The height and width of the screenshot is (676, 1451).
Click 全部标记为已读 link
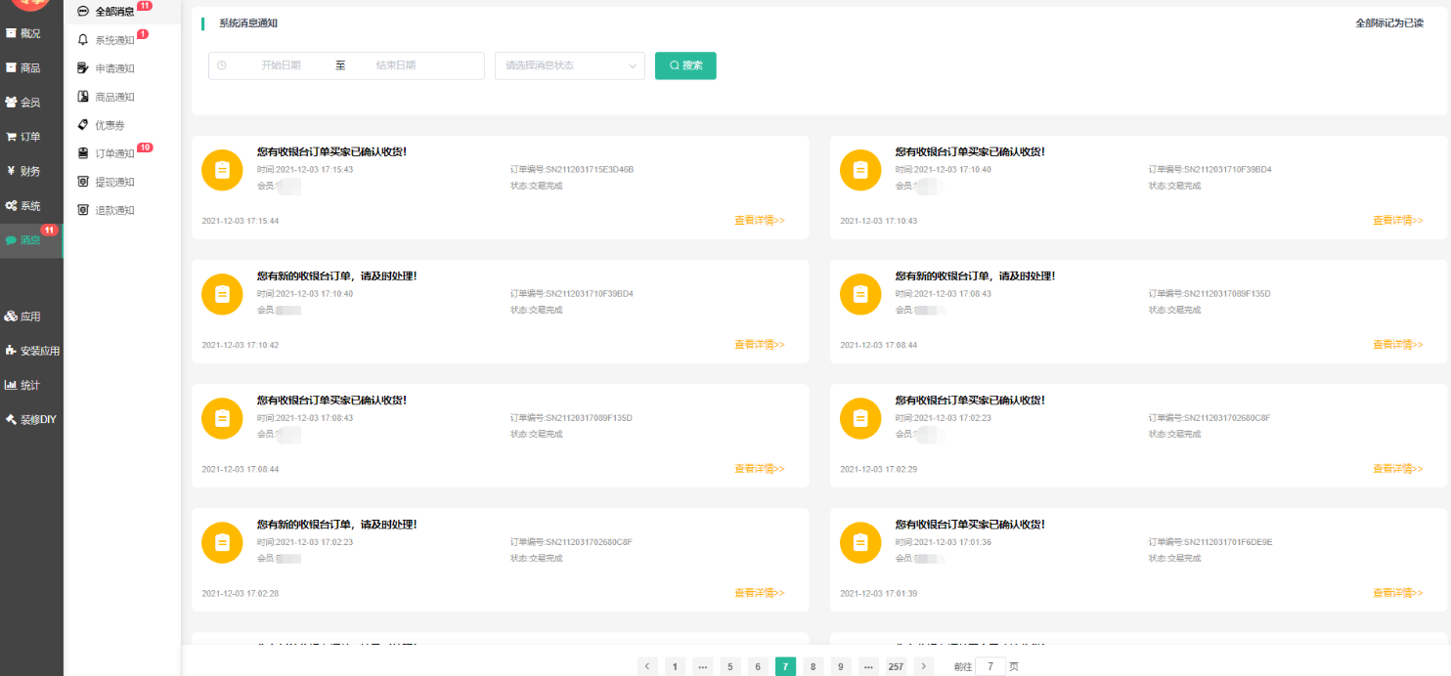1388,23
